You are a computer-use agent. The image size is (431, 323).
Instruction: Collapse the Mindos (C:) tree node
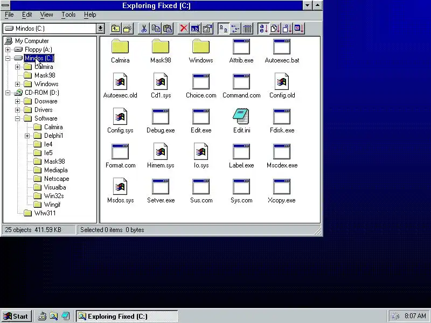pyautogui.click(x=8, y=58)
